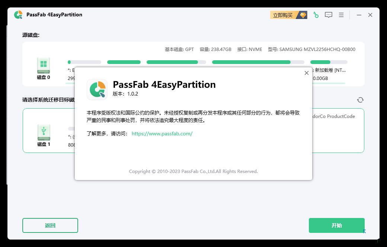387x247 pixels.
Task: Click the VIP diamond badge on the purchase button
Action: [x=302, y=15]
